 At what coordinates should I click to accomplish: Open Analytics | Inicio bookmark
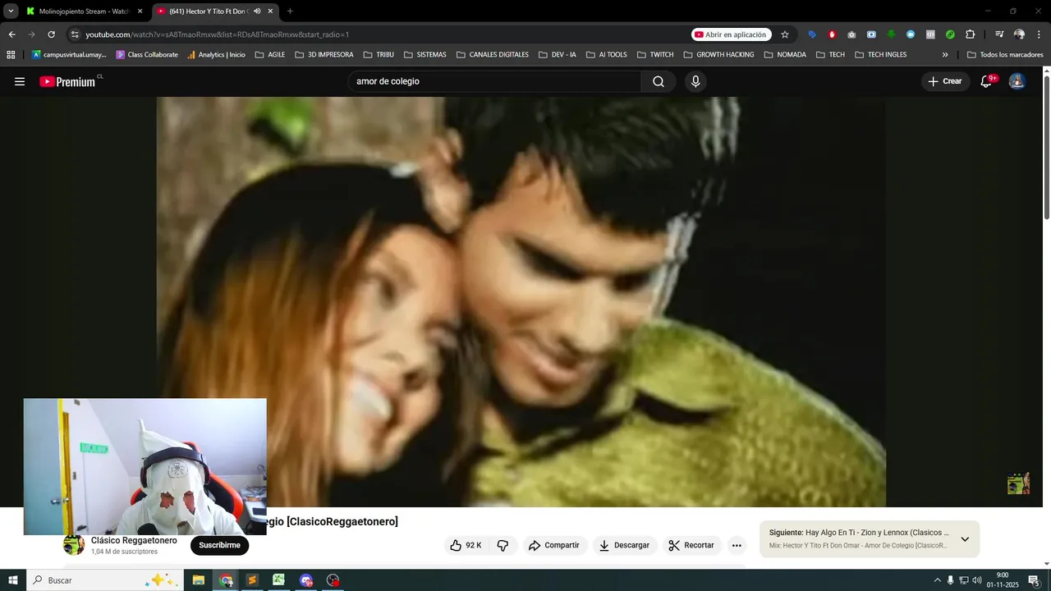coord(216,55)
